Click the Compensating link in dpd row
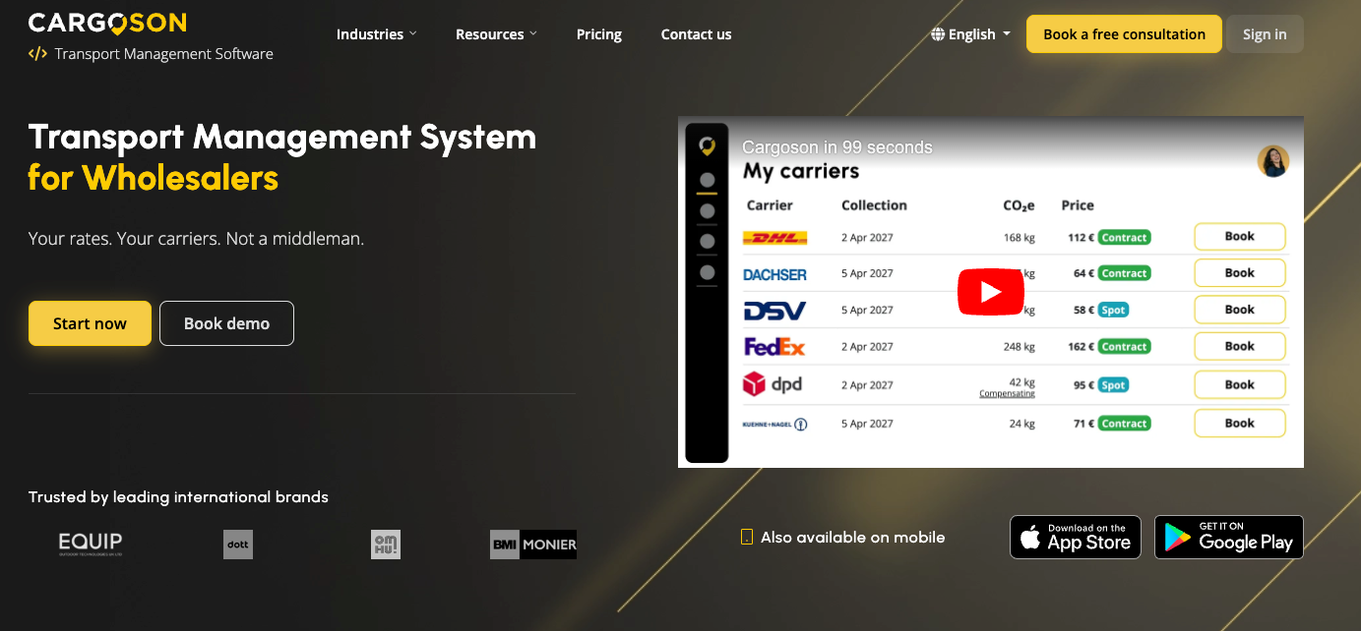Viewport: 1361px width, 631px height. coord(1007,394)
